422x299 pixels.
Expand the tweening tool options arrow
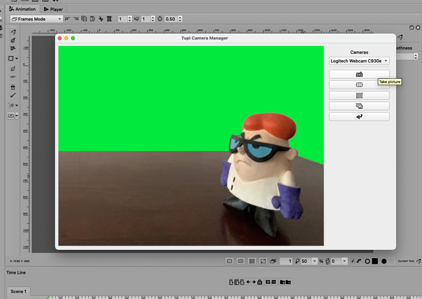click(x=17, y=106)
